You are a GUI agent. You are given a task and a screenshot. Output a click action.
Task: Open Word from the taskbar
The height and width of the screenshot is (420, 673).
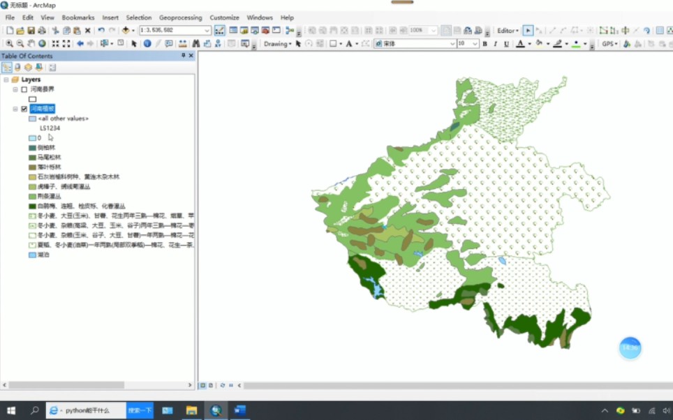[240, 410]
